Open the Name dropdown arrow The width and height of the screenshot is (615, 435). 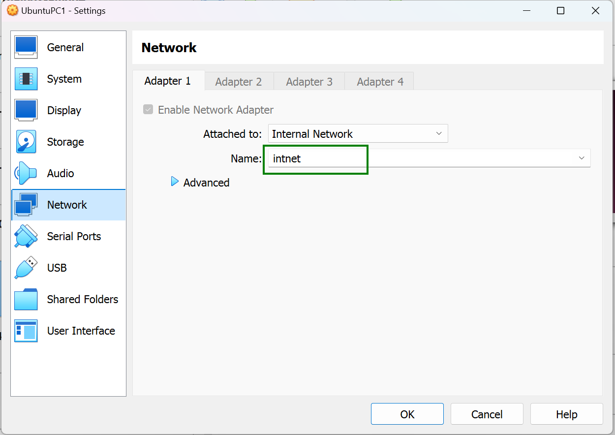tap(582, 158)
